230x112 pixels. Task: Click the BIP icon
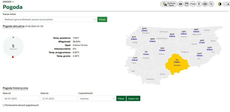[x=193, y=4]
